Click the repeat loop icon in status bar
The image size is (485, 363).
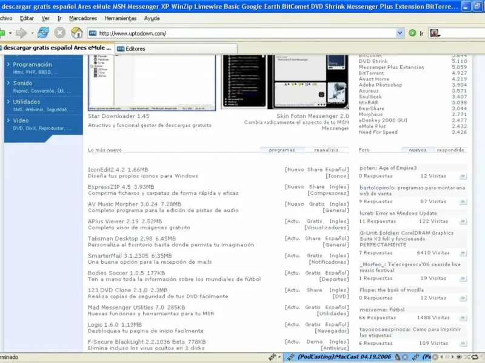(x=475, y=357)
